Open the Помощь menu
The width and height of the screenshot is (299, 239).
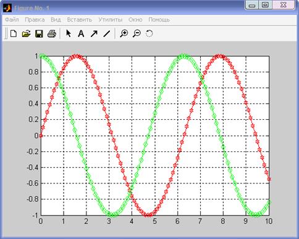pyautogui.click(x=159, y=20)
